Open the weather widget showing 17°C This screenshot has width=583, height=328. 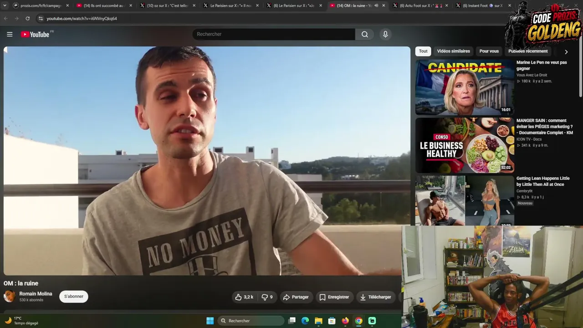click(21, 321)
